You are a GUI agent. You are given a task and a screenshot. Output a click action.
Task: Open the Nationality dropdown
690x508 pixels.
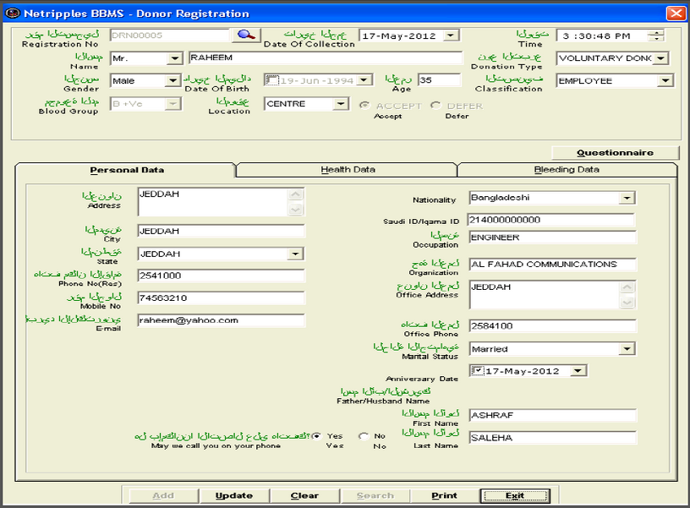(627, 198)
